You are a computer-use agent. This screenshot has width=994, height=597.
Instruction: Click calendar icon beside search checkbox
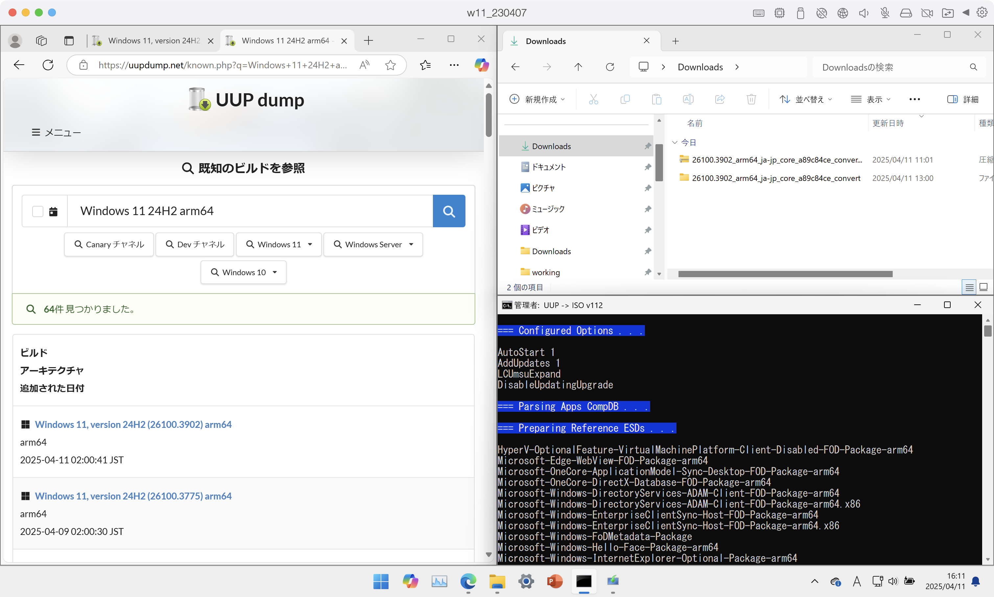53,211
